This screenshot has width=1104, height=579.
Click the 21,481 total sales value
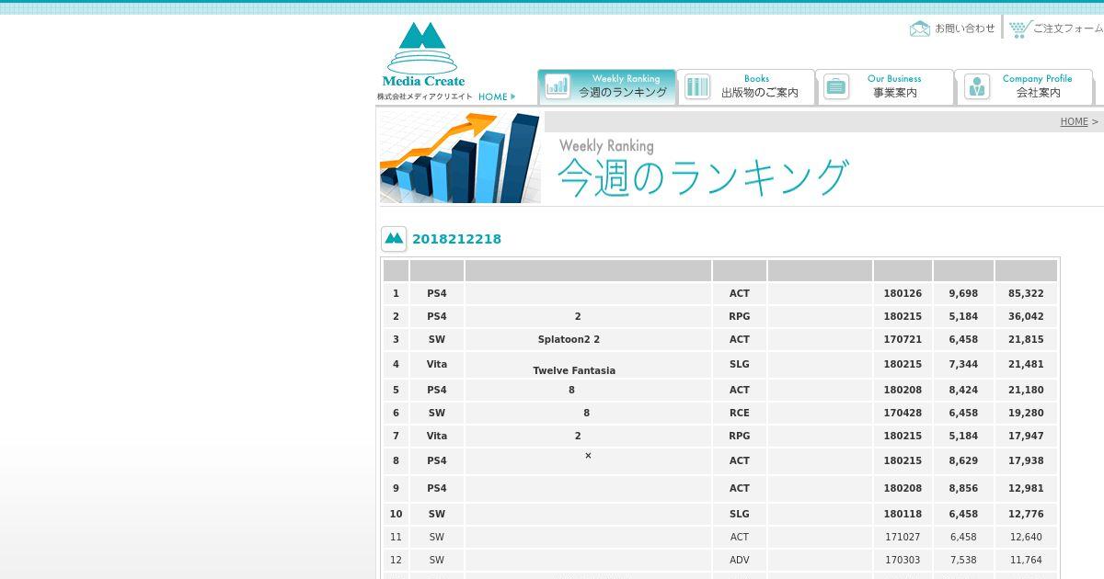pos(1026,364)
